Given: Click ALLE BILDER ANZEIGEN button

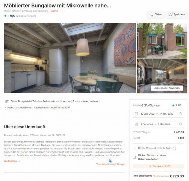Looking at the screenshot, I should (x=167, y=88).
